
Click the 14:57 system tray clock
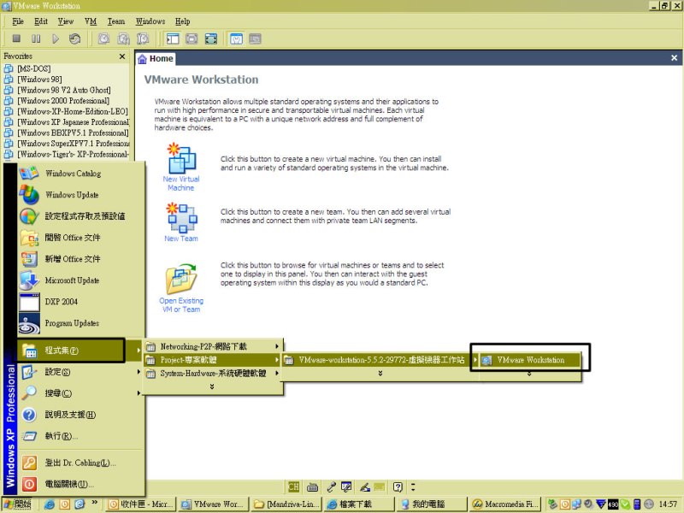click(668, 504)
